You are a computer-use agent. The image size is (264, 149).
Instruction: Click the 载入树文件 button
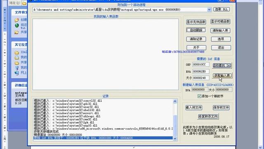point(194,108)
